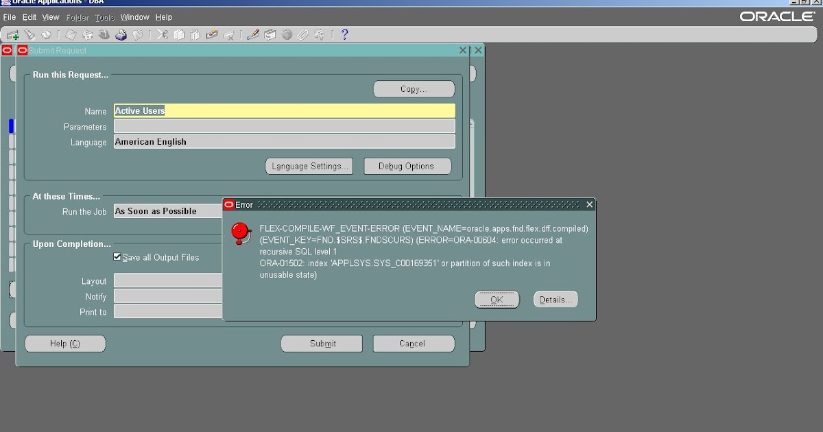Click the New record toolbar icon

pos(12,35)
